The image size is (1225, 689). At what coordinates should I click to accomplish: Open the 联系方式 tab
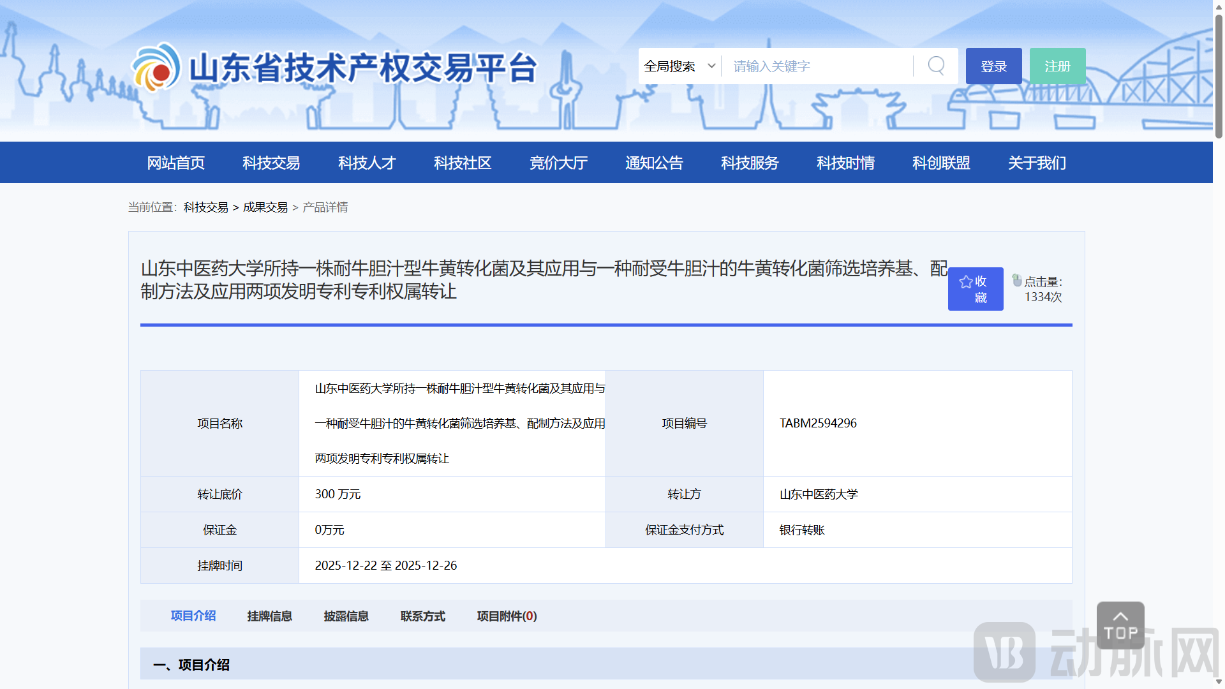pyautogui.click(x=422, y=616)
